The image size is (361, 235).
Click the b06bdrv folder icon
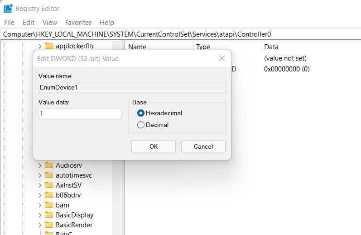(x=49, y=195)
